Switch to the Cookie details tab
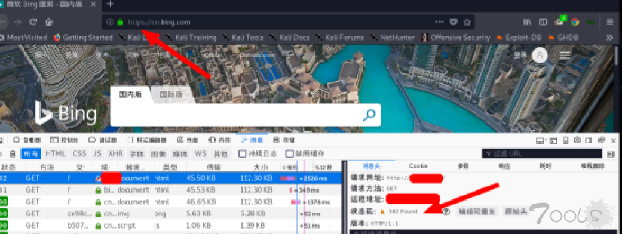 418,166
